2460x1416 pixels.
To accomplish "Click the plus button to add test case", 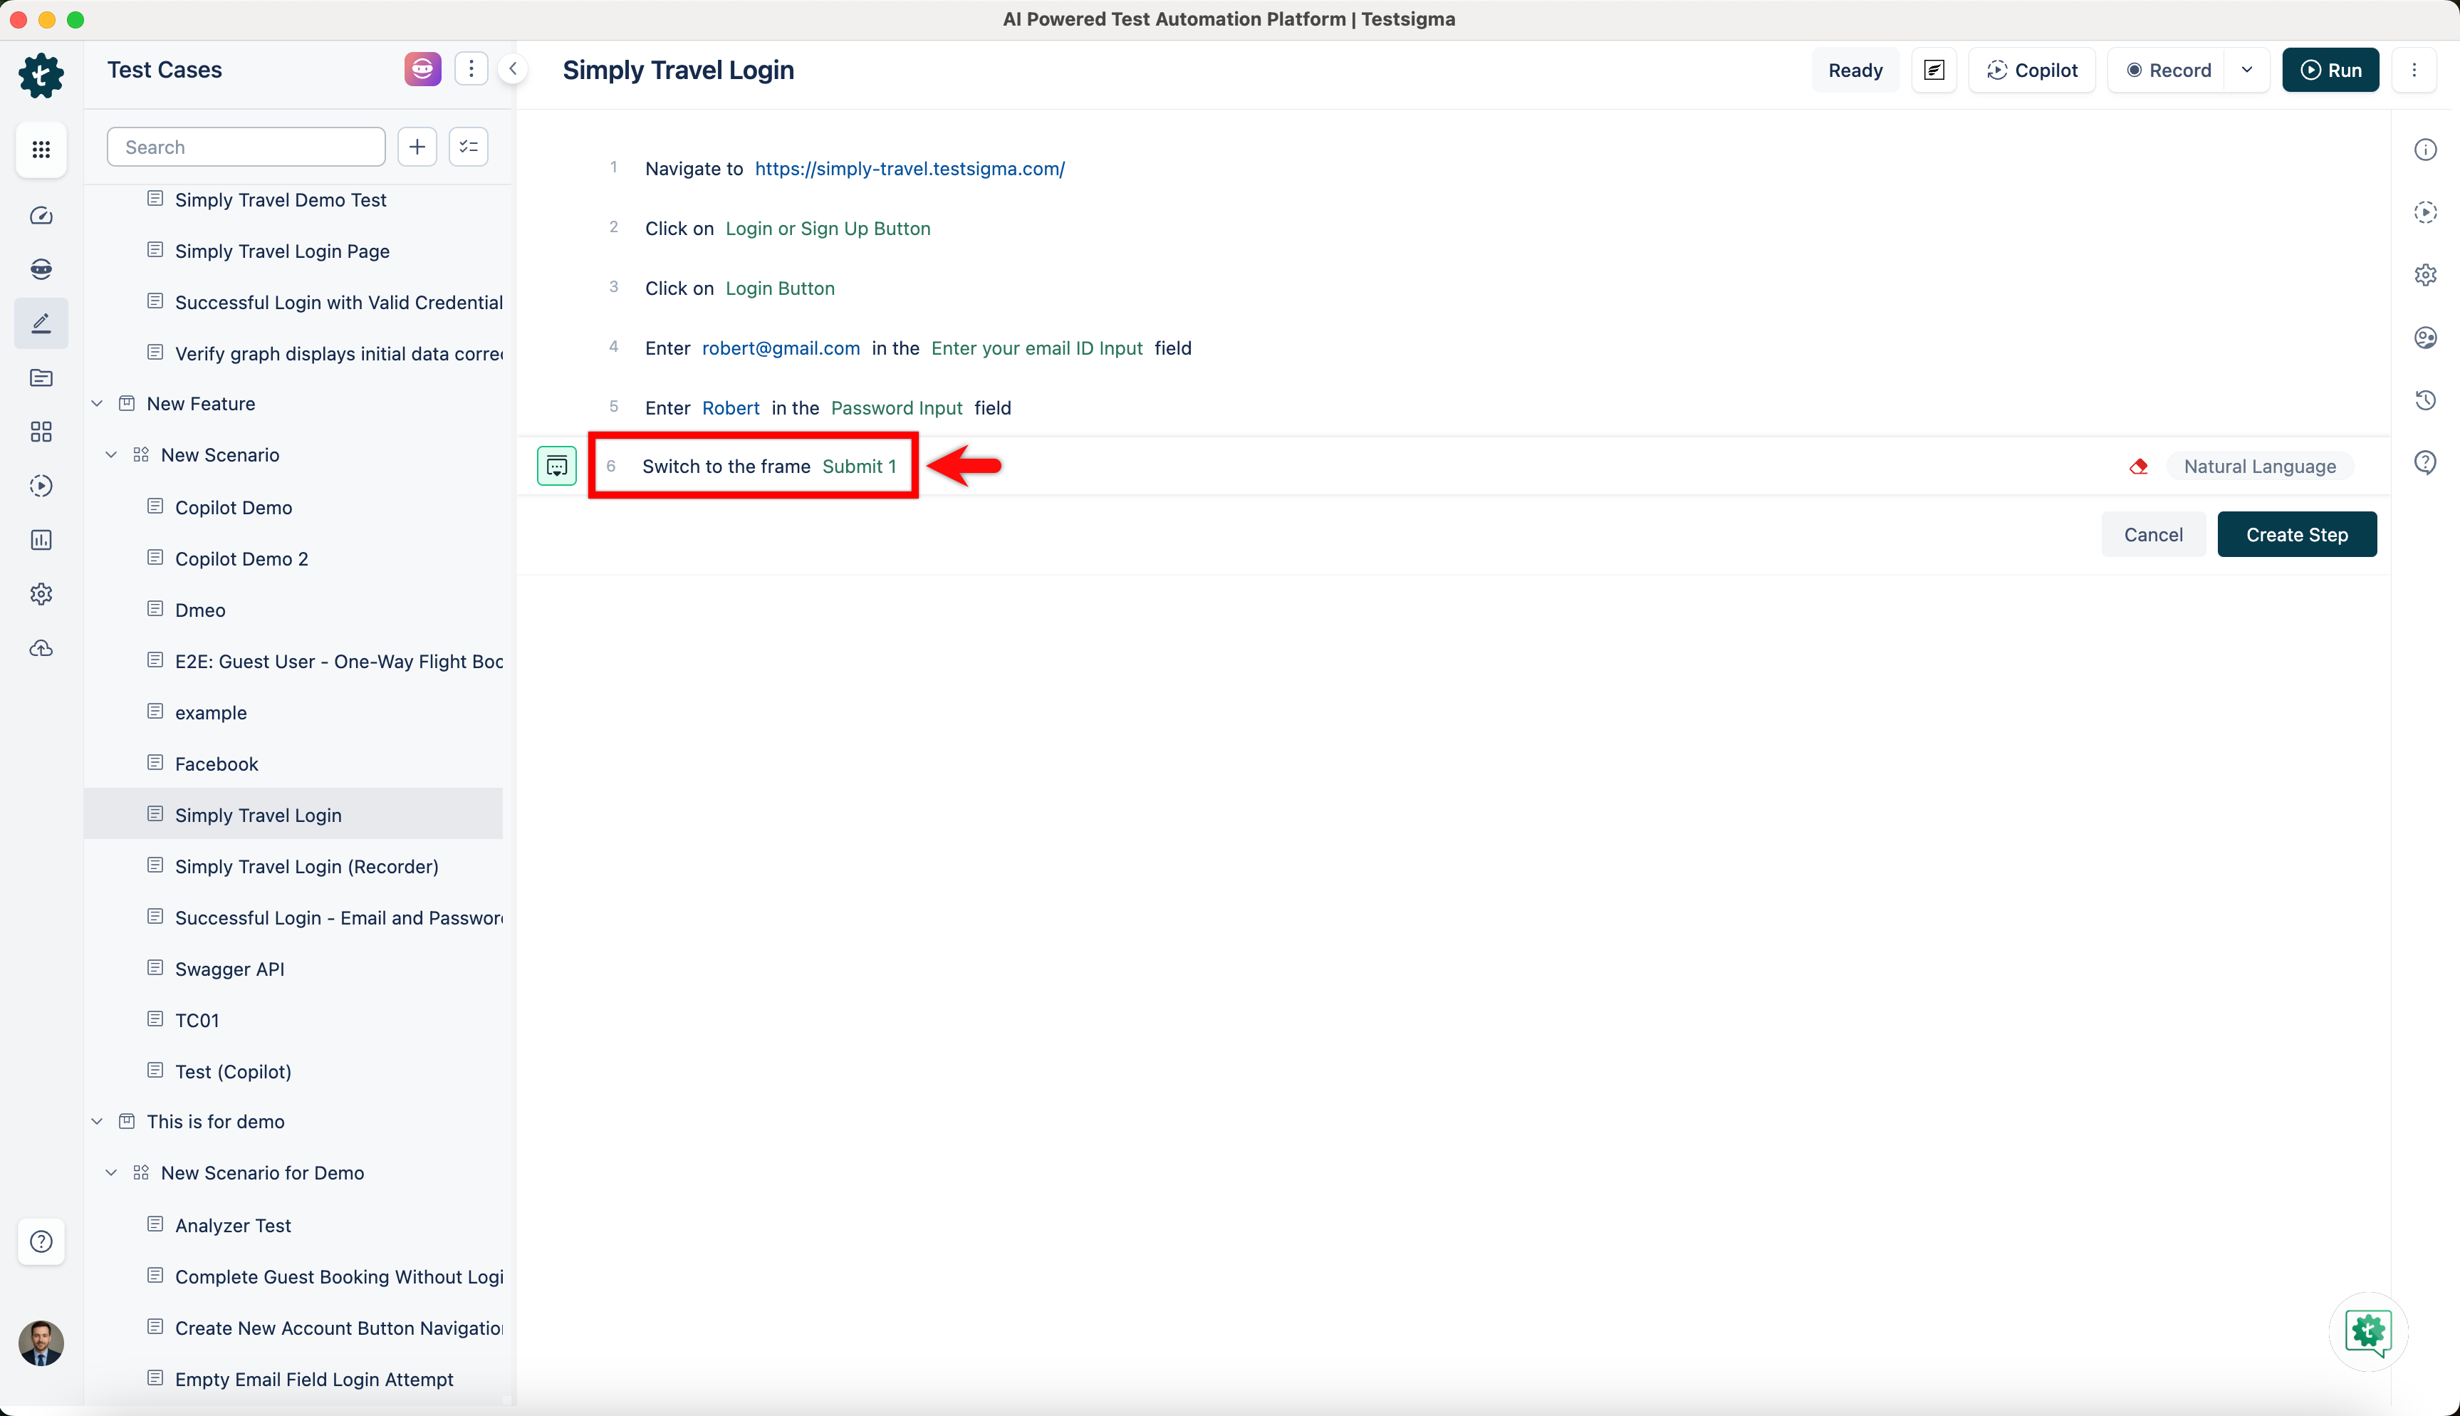I will pyautogui.click(x=417, y=147).
